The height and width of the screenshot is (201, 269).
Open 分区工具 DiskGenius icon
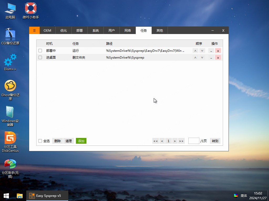click(10, 142)
